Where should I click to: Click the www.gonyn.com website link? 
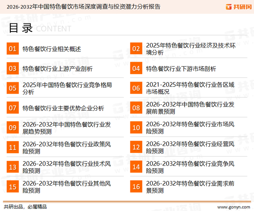coord(232,207)
